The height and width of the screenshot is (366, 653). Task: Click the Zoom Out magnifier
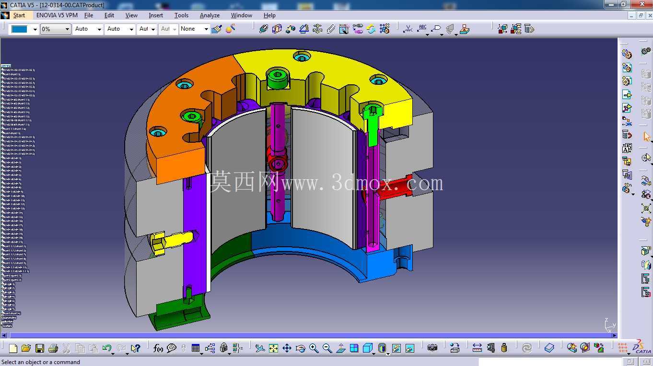click(x=327, y=348)
